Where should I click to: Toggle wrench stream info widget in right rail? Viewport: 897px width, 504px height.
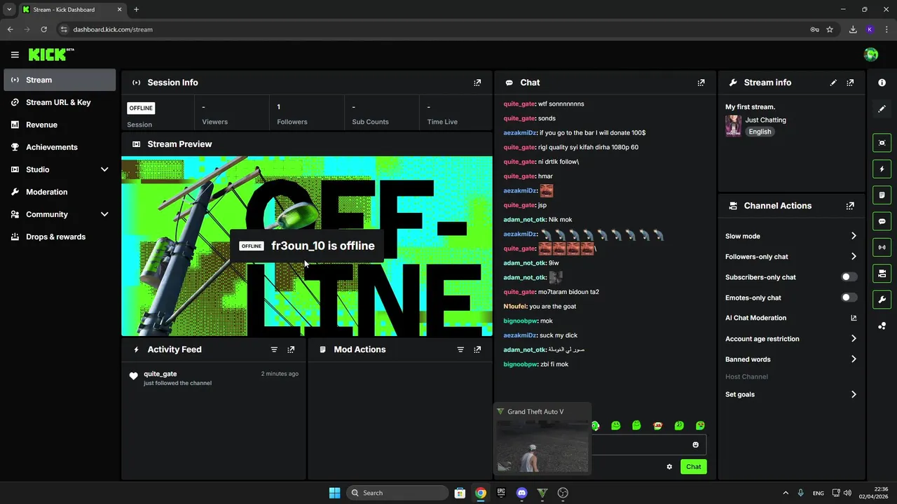click(882, 300)
